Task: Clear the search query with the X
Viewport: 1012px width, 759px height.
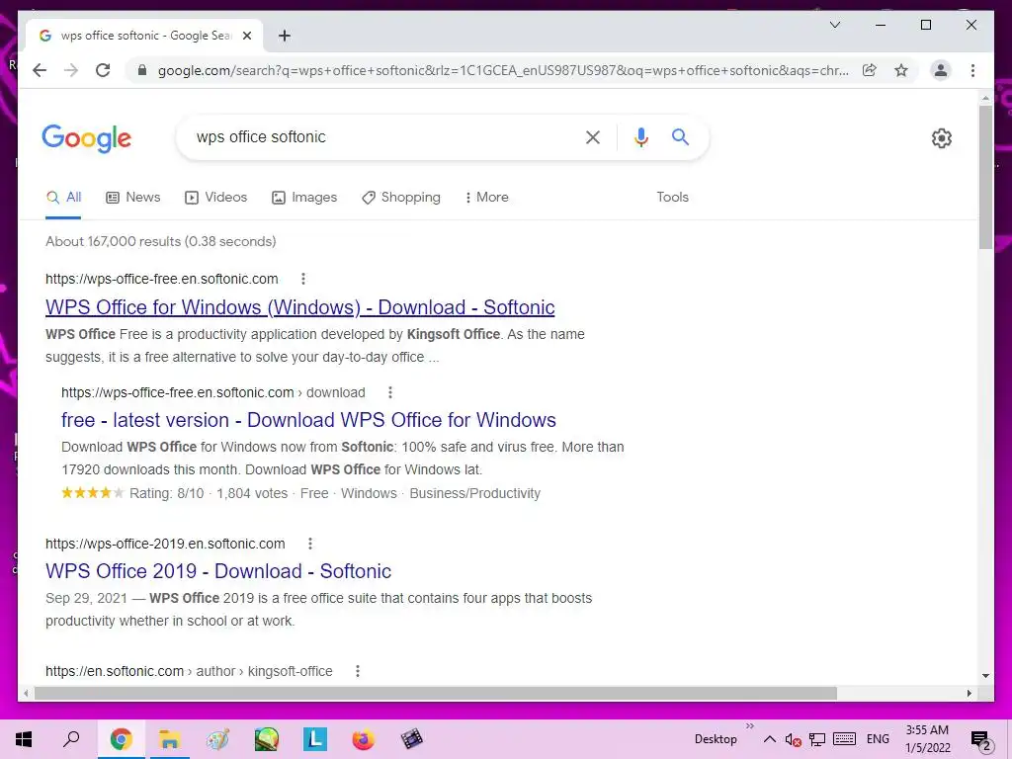Action: pos(593,136)
